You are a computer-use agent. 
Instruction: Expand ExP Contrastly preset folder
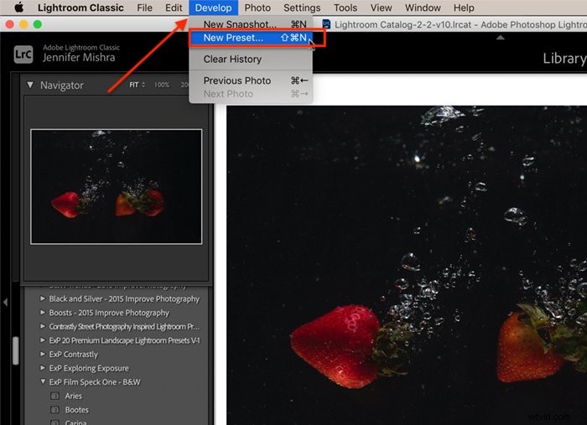[42, 354]
